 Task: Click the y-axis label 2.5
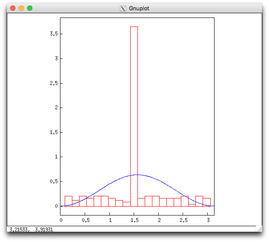54,83
